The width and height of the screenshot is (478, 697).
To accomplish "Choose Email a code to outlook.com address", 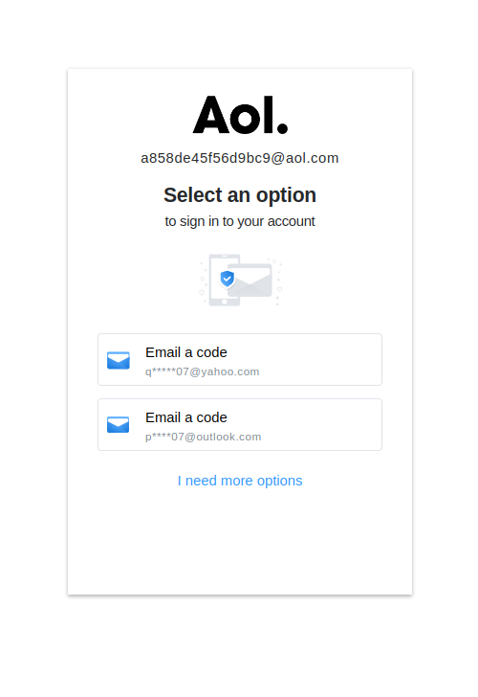I will (x=240, y=424).
